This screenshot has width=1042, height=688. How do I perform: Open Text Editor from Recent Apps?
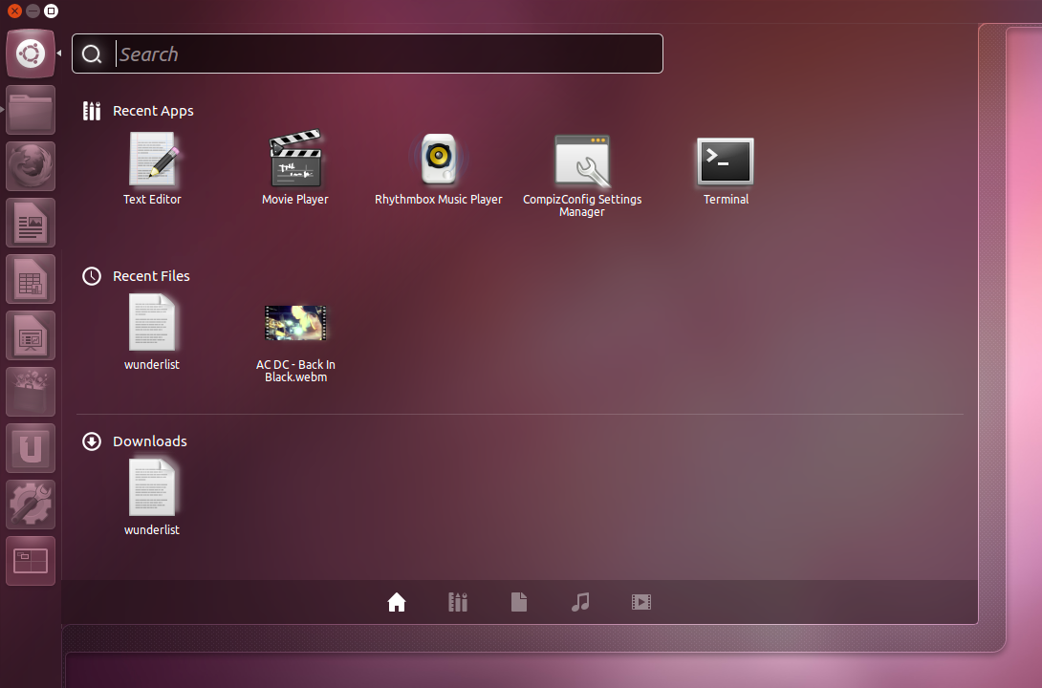152,160
